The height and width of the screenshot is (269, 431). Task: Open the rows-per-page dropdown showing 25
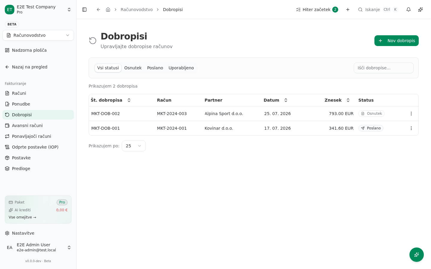tap(134, 146)
